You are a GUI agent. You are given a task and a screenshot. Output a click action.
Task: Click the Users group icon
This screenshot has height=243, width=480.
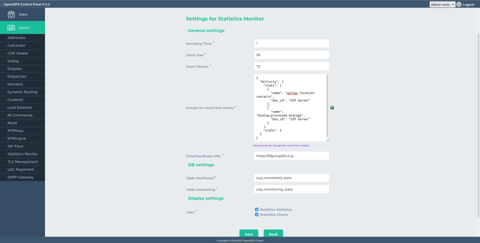[x=11, y=14]
